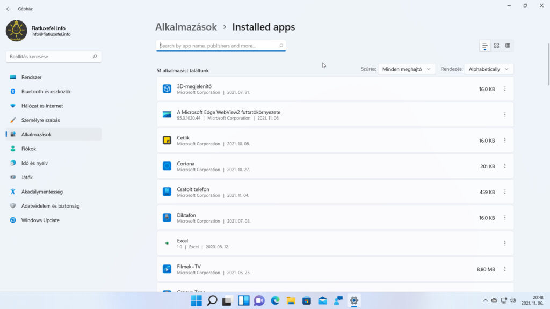Open Widgets panel on taskbar
Image resolution: width=550 pixels, height=309 pixels.
coord(243,300)
